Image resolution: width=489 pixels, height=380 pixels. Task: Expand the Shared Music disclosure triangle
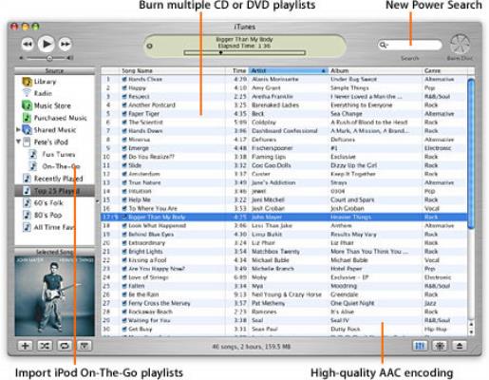18,129
